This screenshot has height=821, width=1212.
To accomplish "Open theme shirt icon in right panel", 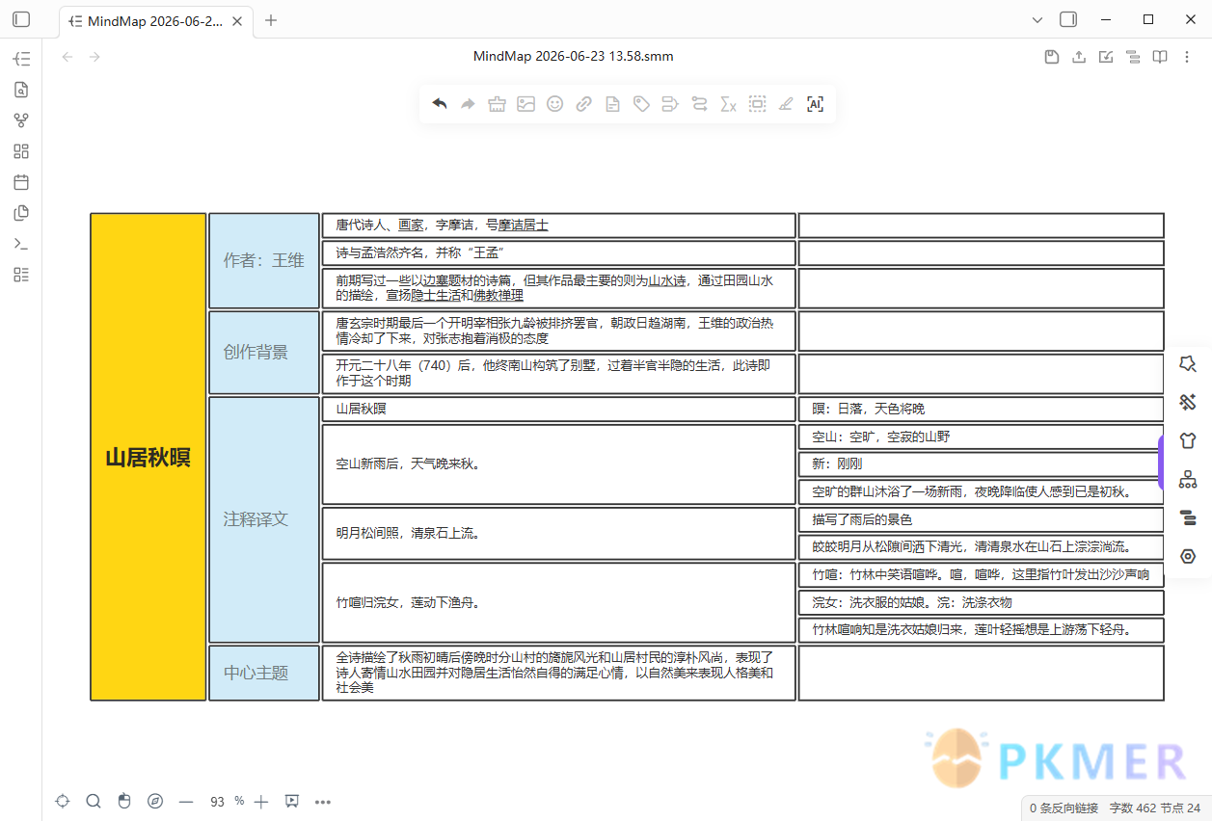I will pos(1188,441).
